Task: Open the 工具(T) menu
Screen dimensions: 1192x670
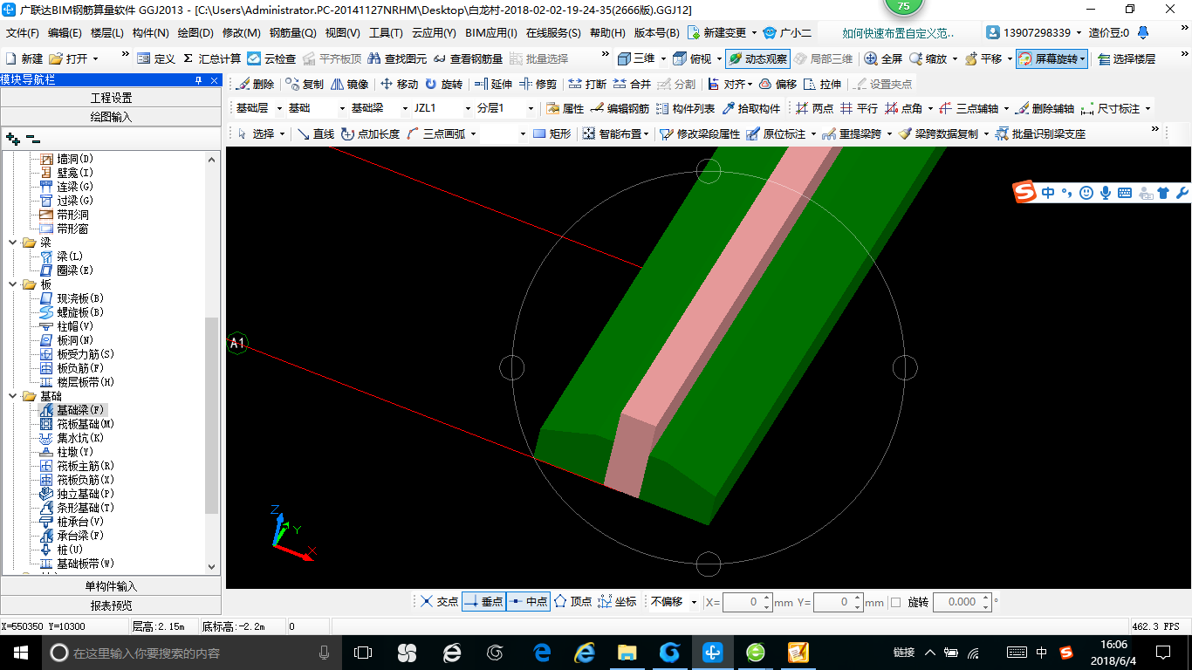Action: click(386, 33)
